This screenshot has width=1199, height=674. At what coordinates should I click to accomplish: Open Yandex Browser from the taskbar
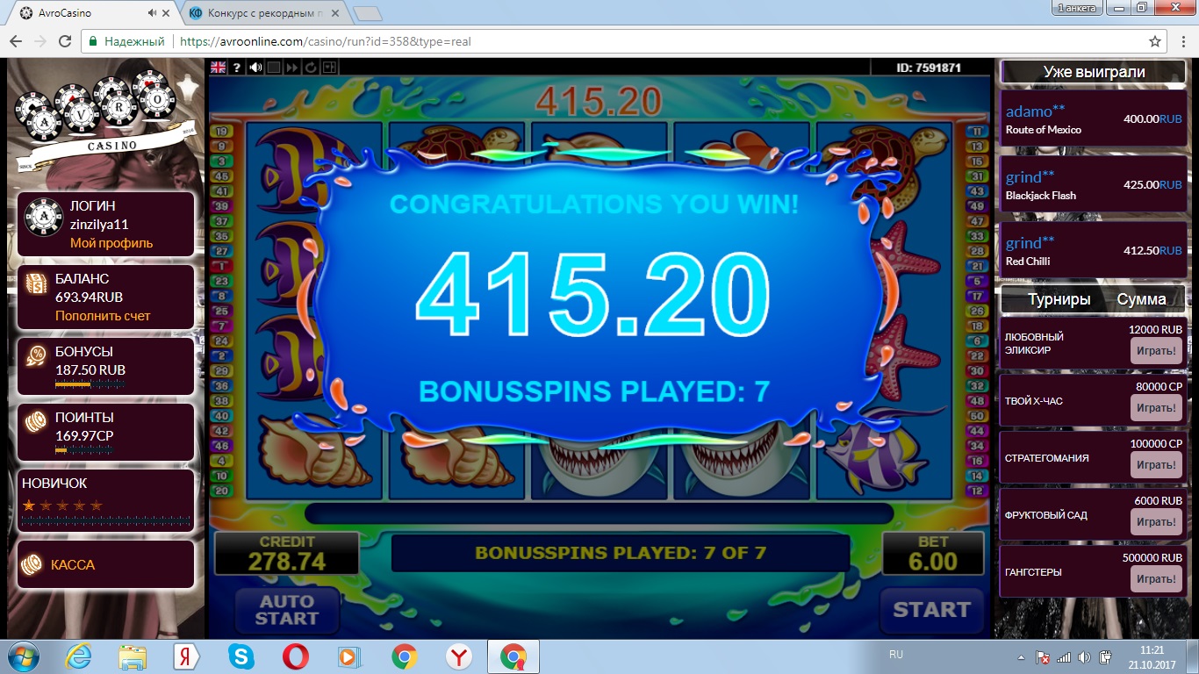point(458,656)
